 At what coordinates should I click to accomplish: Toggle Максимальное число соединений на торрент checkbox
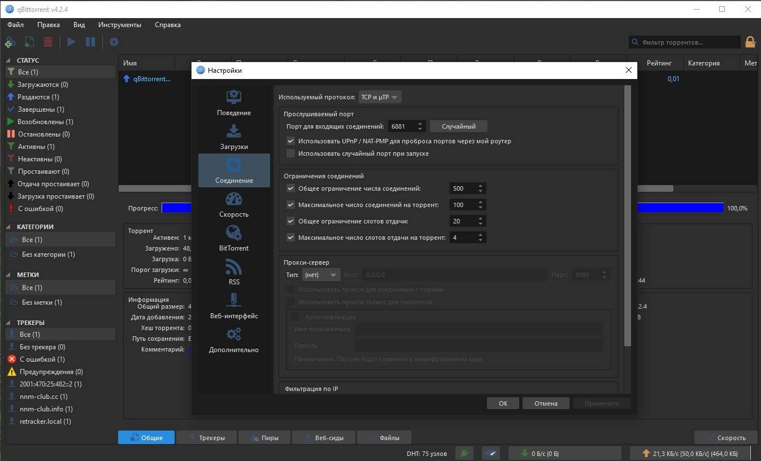click(291, 205)
